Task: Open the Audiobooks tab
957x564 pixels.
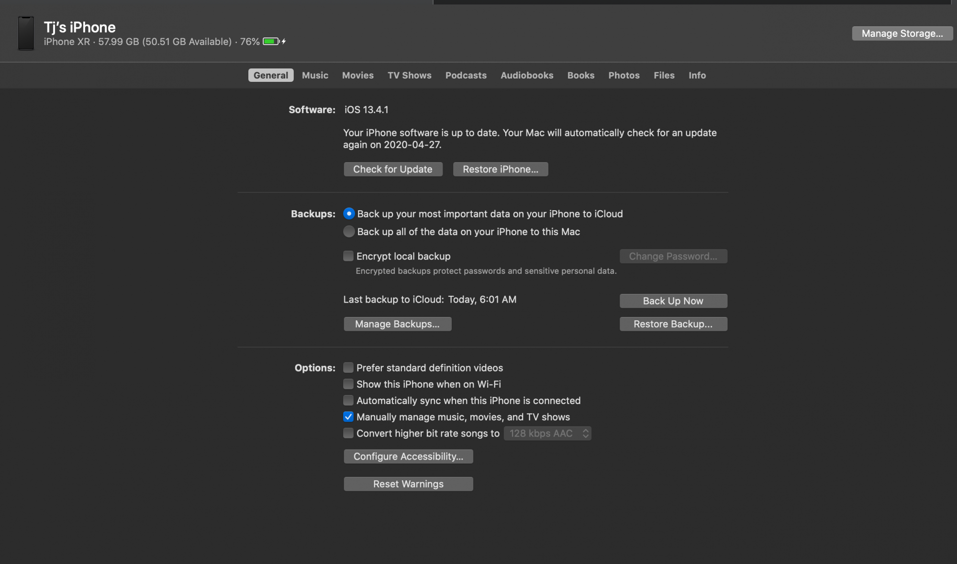Action: pyautogui.click(x=527, y=75)
